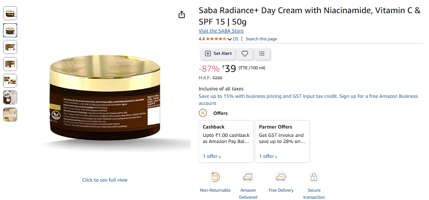Click to see full view link
Screen dimensions: 429x200
[x=105, y=180]
